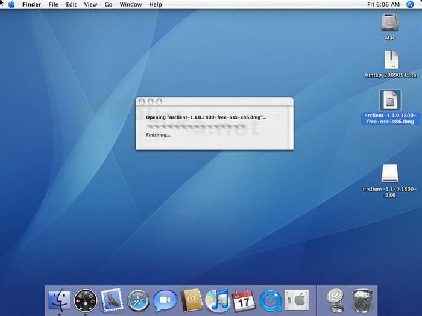Launch iTunes from the Dock
This screenshot has width=422, height=316.
[x=217, y=299]
